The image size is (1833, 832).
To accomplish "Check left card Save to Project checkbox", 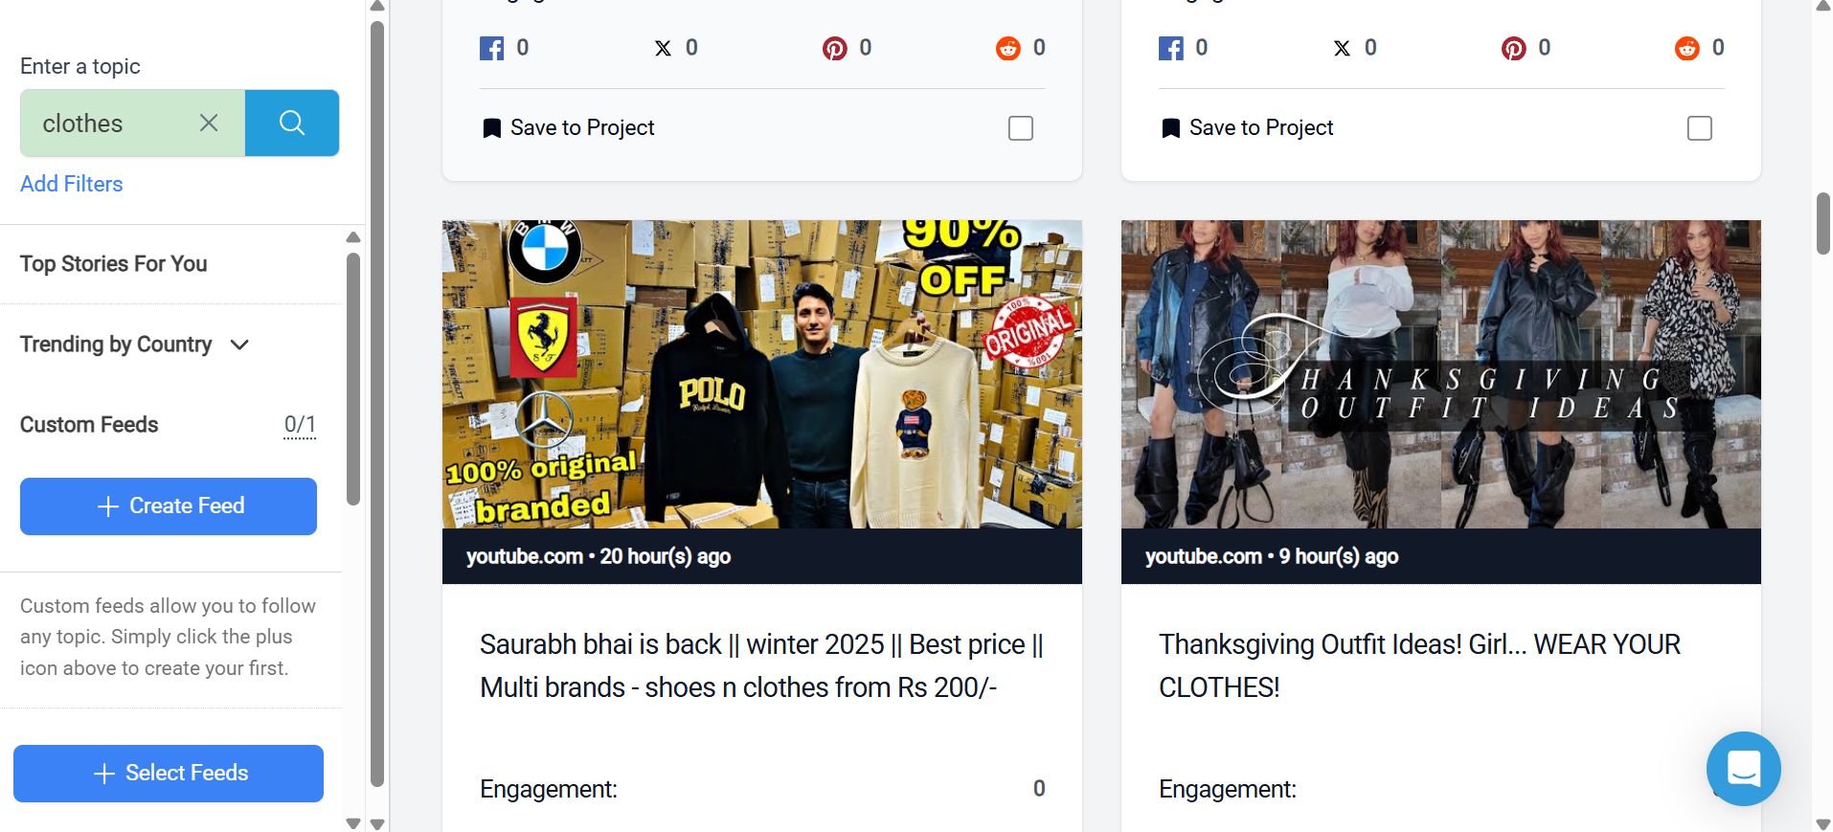I will click(1021, 128).
